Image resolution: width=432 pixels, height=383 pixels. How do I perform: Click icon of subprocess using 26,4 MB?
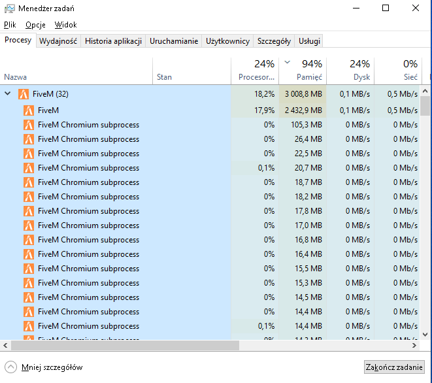[x=29, y=139]
